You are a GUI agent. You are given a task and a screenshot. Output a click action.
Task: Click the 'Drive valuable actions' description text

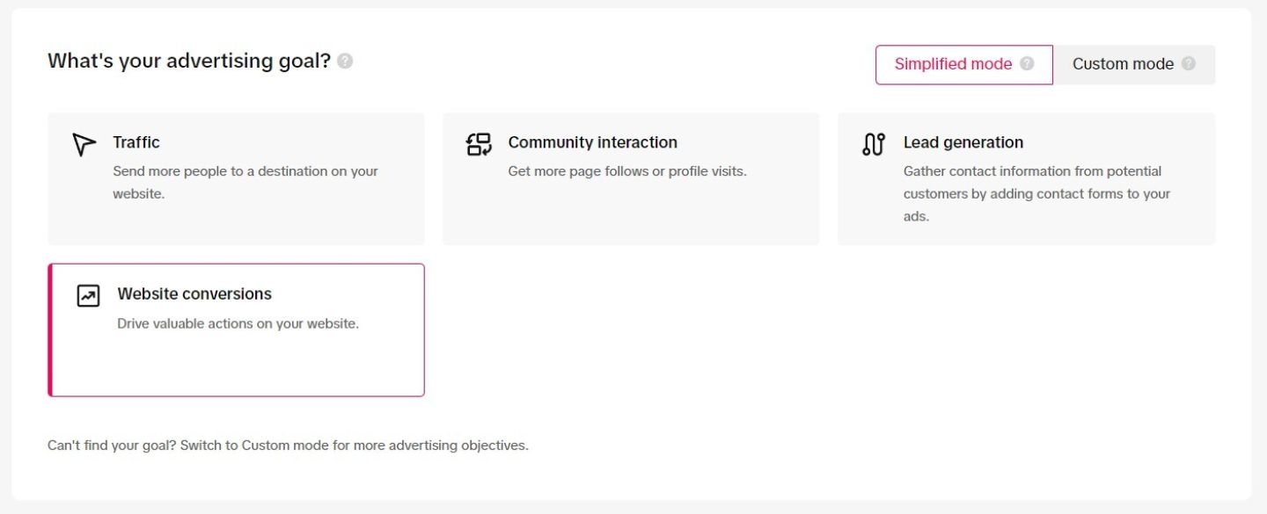(238, 323)
